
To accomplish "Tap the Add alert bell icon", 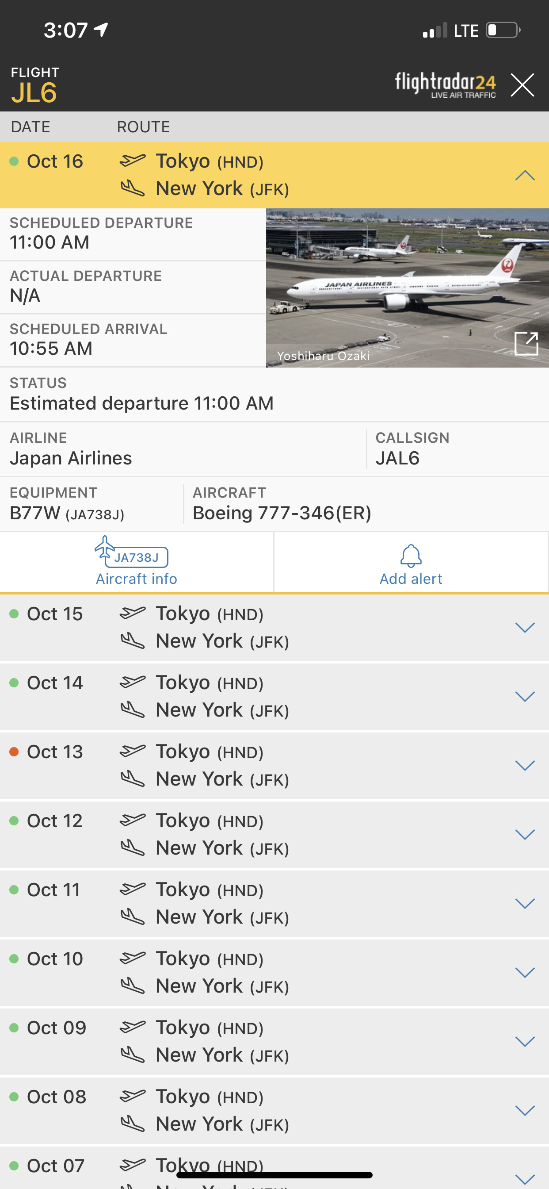I will [411, 555].
